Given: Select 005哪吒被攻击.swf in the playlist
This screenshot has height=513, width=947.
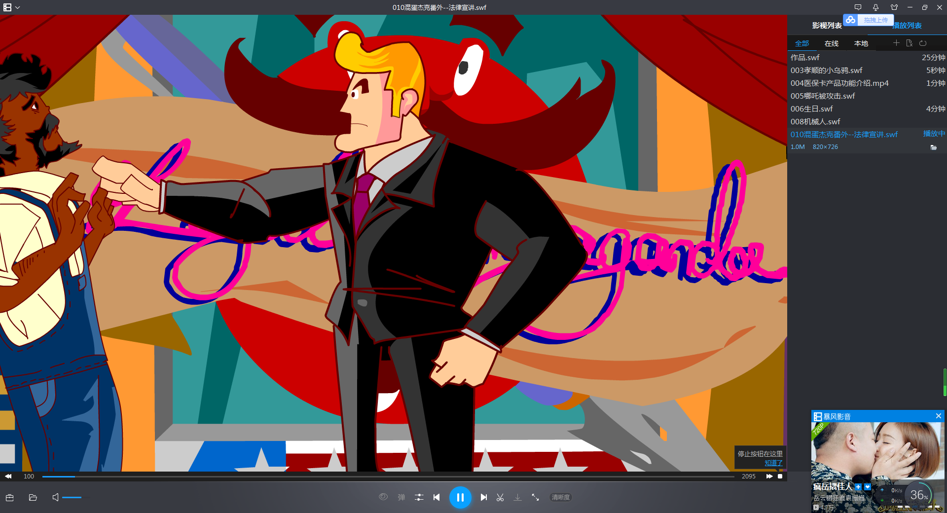Looking at the screenshot, I should (867, 96).
